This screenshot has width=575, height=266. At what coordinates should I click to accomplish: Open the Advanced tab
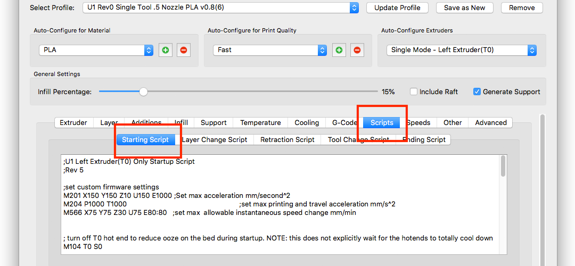coord(490,122)
